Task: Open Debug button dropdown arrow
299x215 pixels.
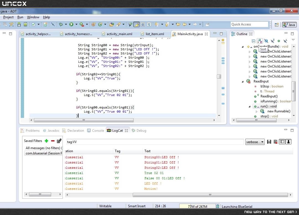Action: click(x=66, y=24)
